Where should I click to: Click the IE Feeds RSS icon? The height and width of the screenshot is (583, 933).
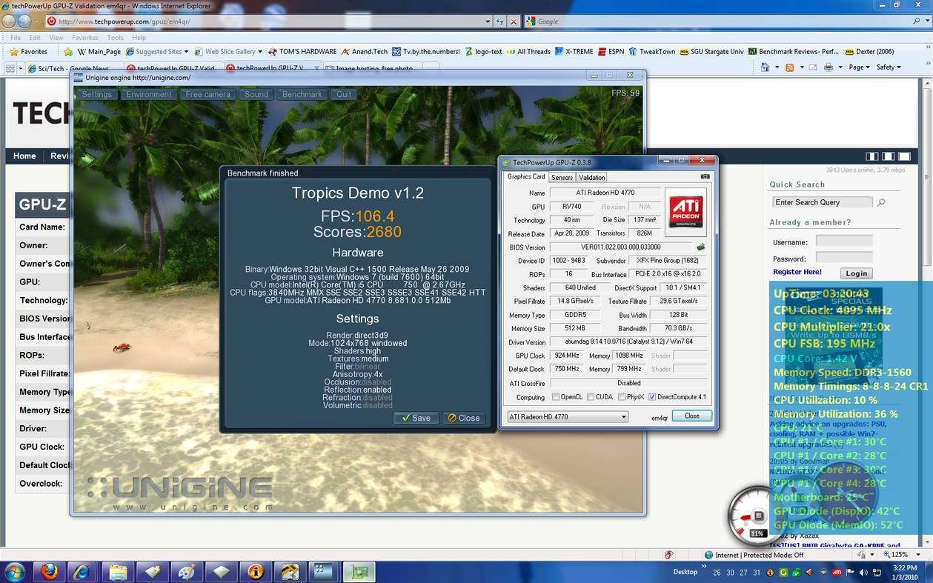pyautogui.click(x=789, y=67)
